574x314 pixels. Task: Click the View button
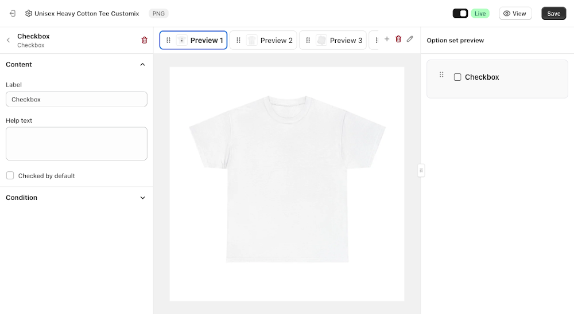click(x=515, y=14)
